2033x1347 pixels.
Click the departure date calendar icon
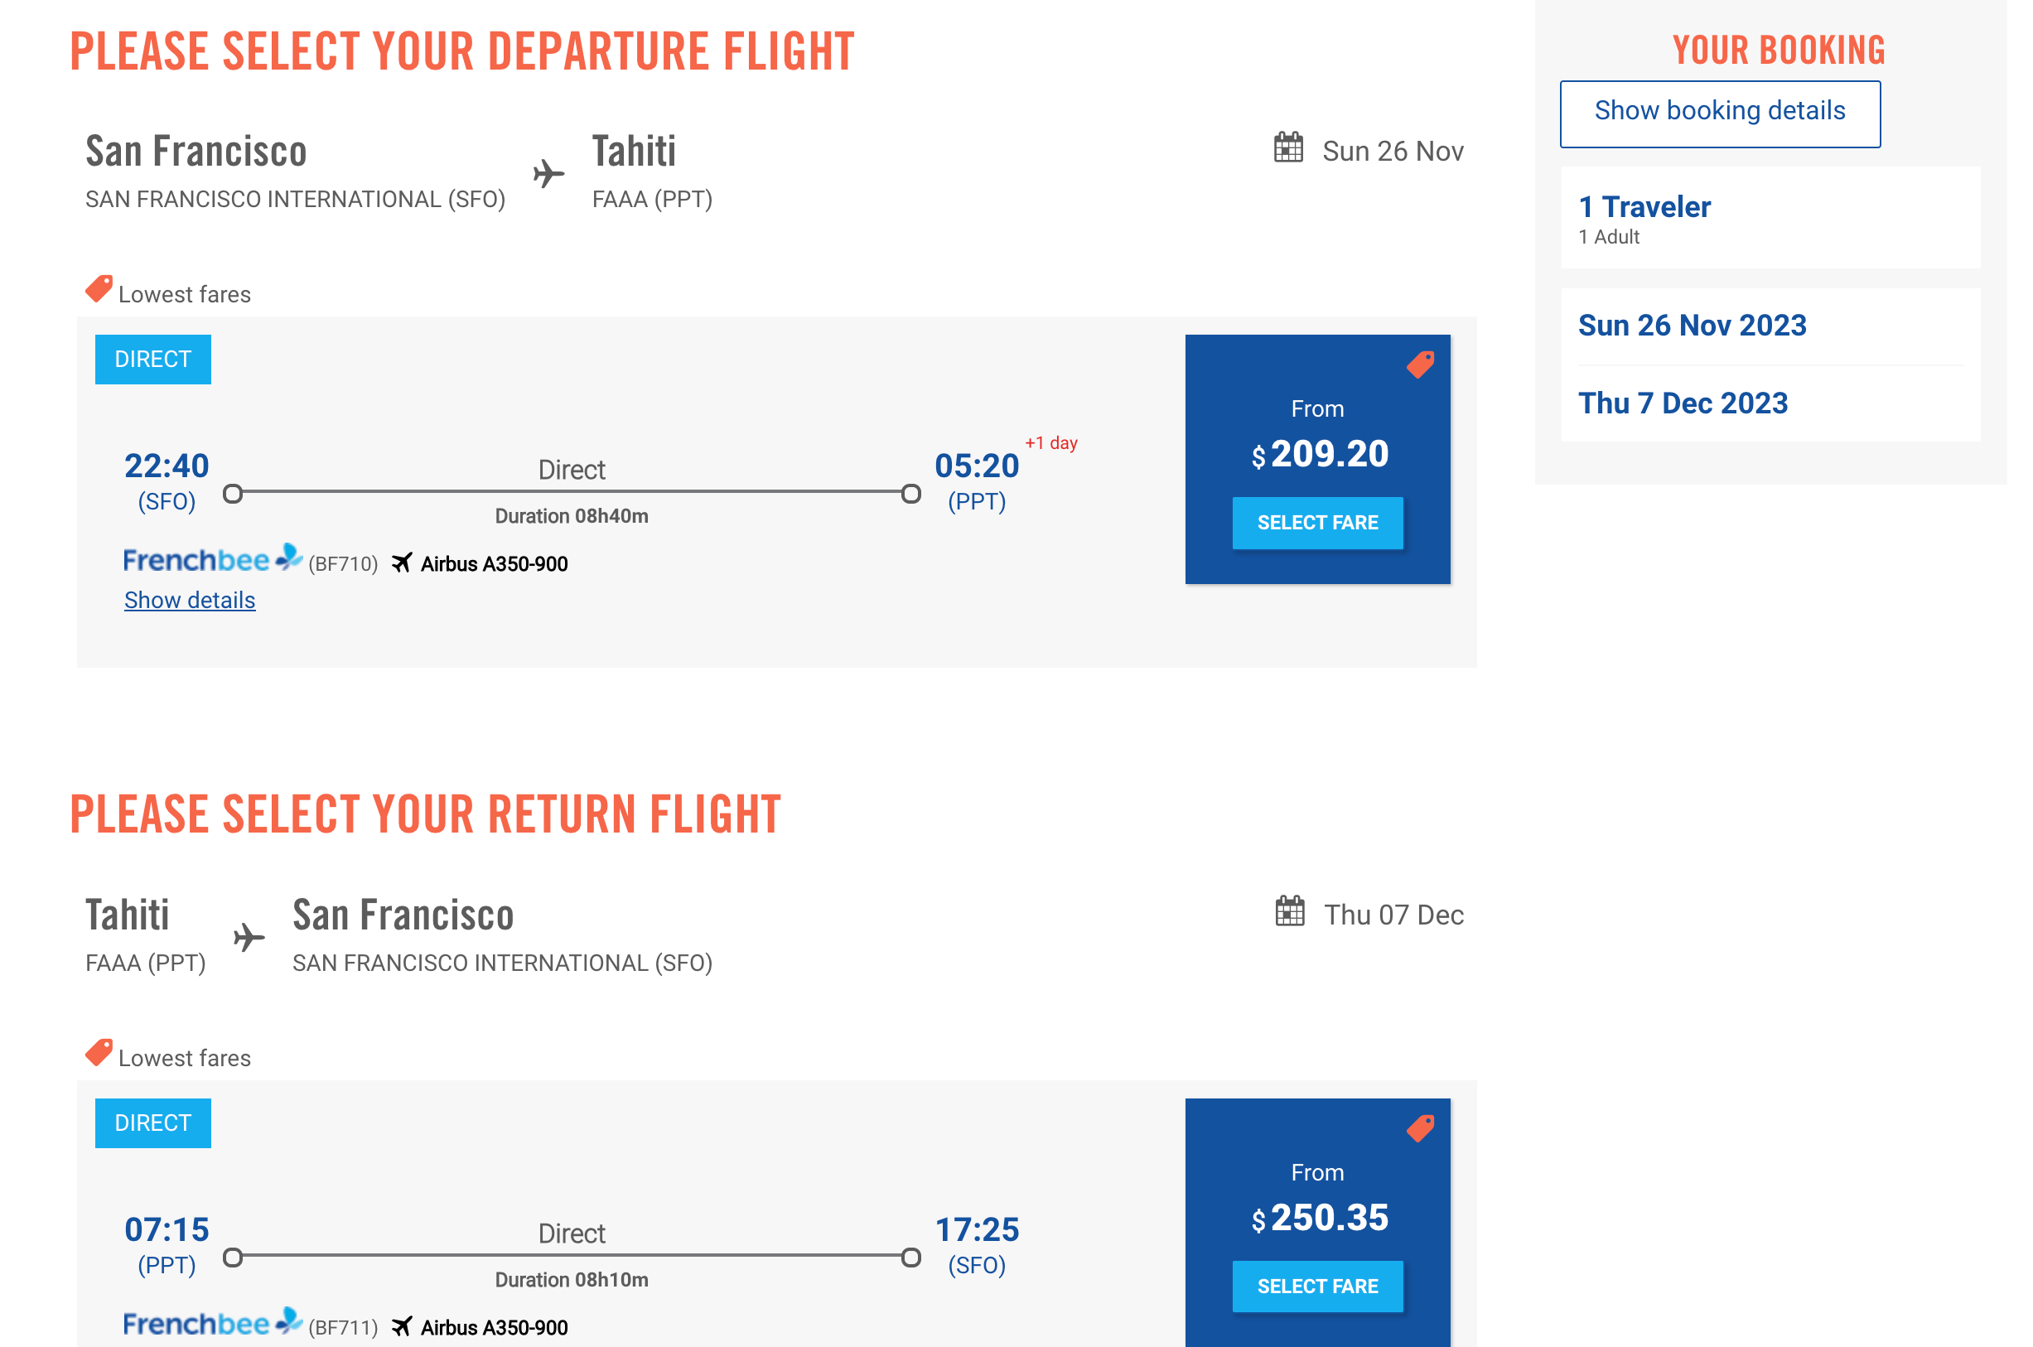pyautogui.click(x=1287, y=147)
